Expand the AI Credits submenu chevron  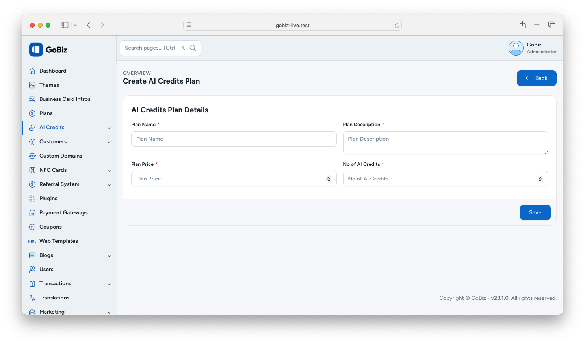coord(109,128)
